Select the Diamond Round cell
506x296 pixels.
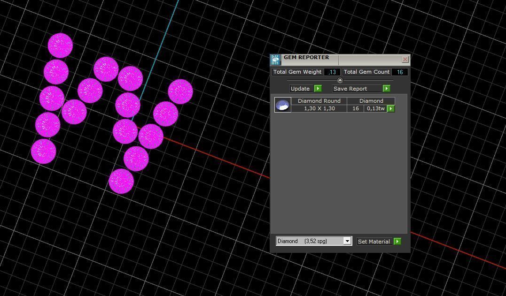tap(319, 101)
